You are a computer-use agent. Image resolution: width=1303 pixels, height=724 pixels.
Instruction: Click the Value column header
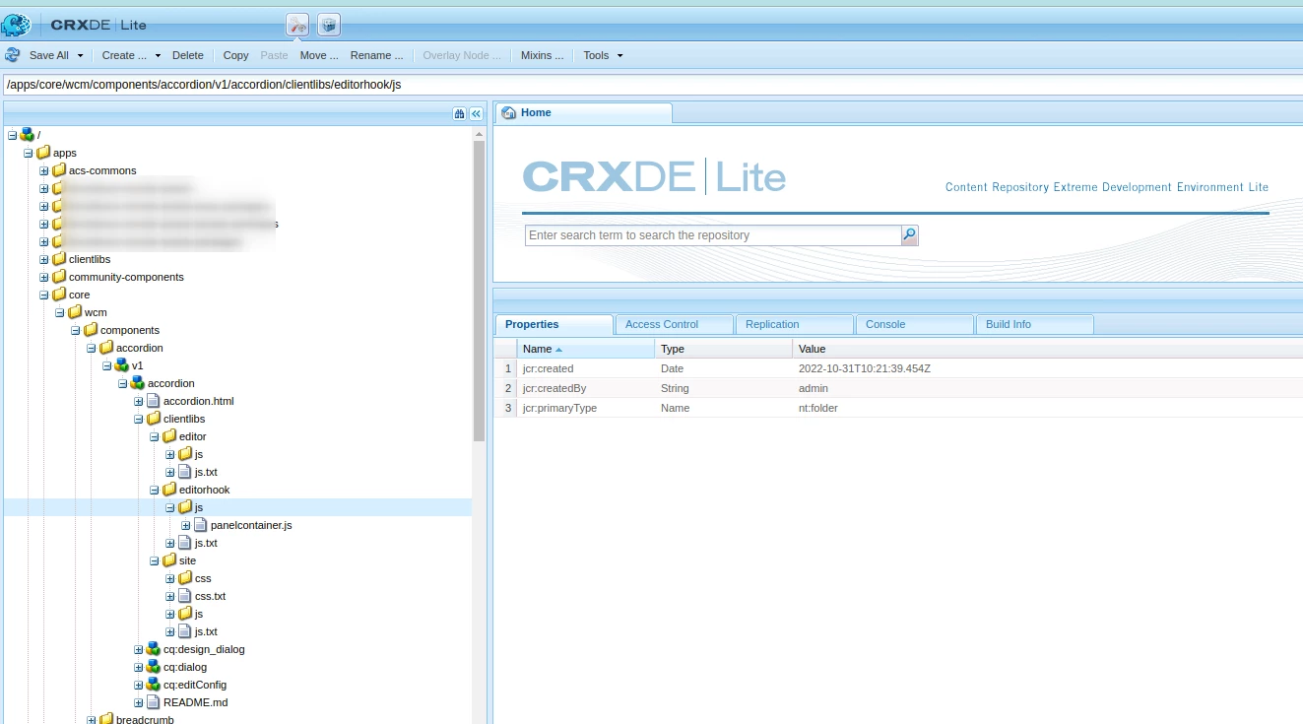(x=1047, y=349)
